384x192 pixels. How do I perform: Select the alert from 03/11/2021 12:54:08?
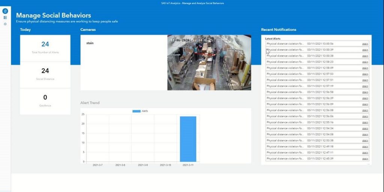(317, 134)
